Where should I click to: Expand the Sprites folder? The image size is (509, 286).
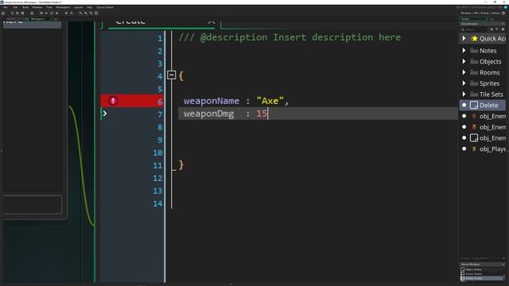(464, 83)
